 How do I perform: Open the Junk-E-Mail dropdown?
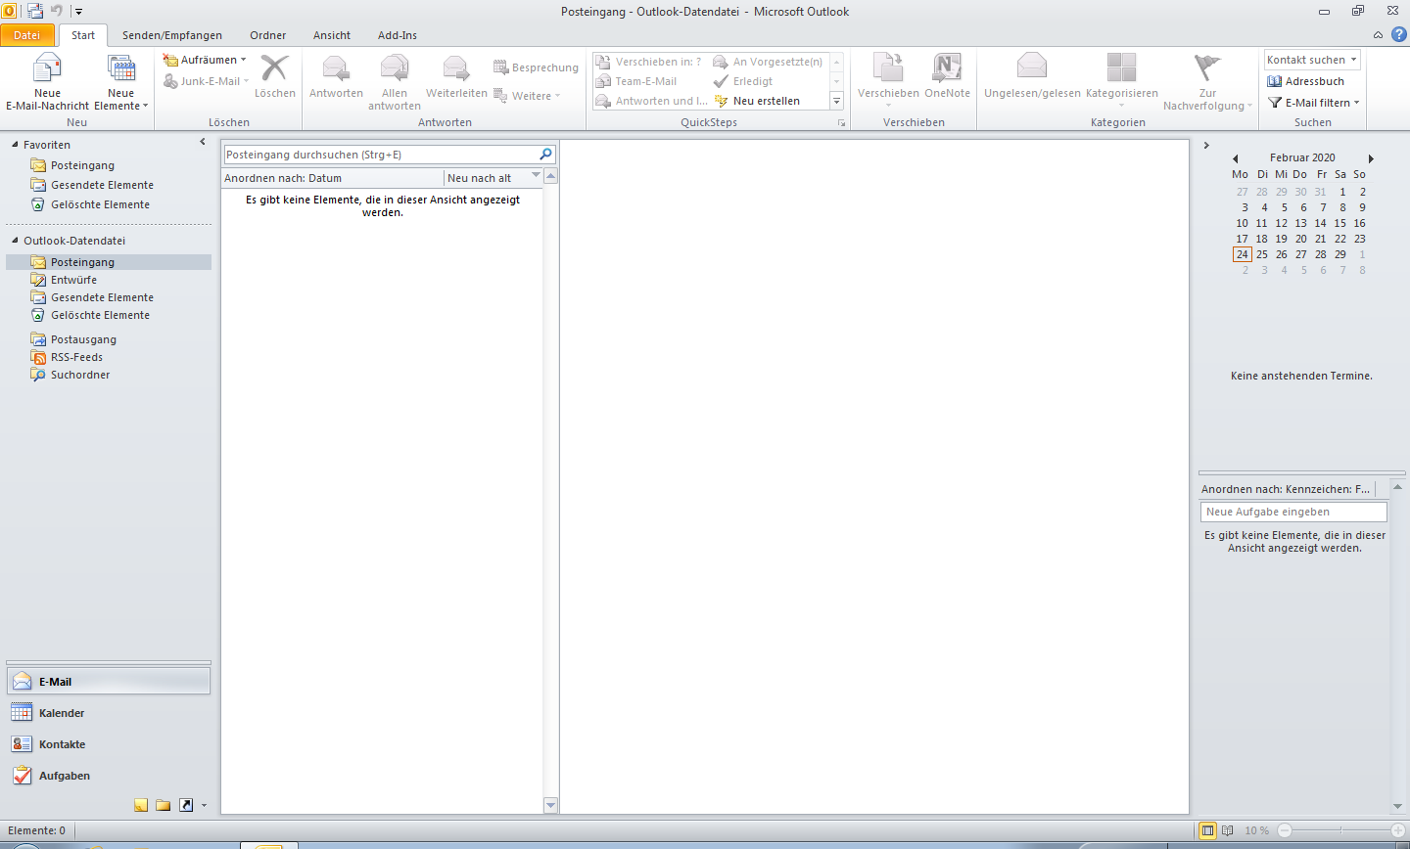pos(207,81)
